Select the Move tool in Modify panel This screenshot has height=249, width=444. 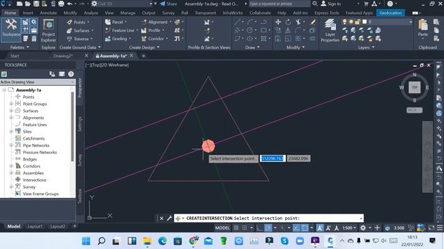pos(278,22)
